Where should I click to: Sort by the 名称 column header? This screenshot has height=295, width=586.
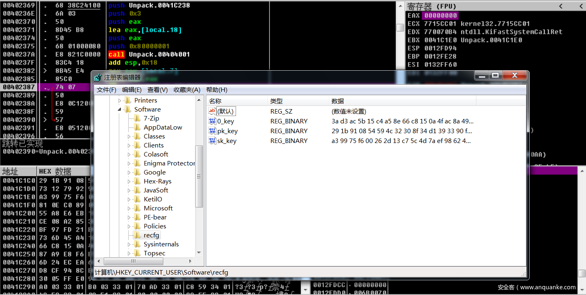click(237, 101)
